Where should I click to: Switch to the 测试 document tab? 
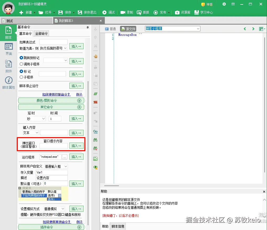point(26,21)
